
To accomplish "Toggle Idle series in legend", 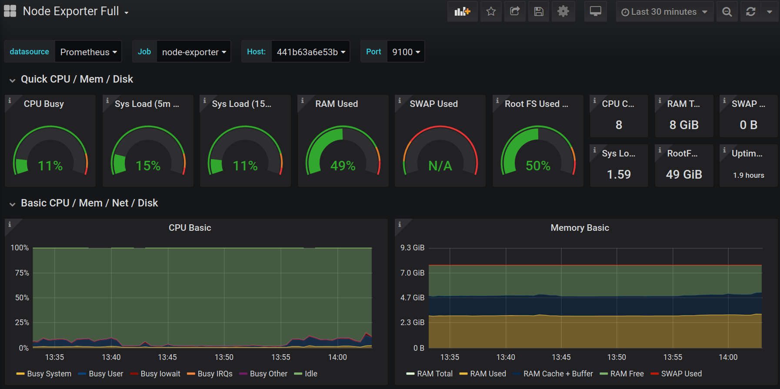I will [311, 374].
